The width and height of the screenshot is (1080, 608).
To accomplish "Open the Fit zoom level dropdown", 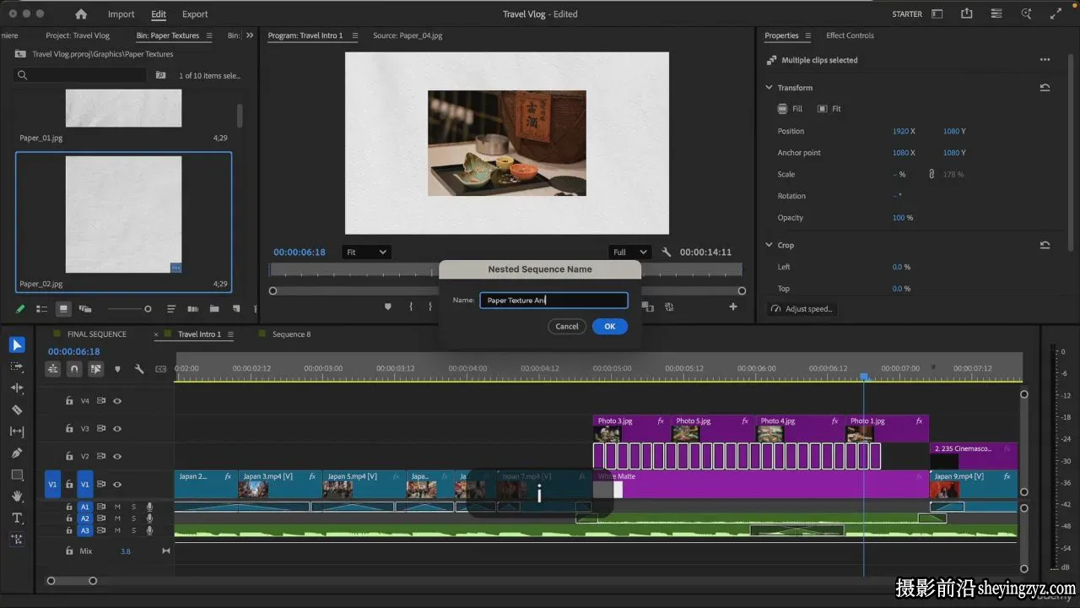I will click(366, 252).
